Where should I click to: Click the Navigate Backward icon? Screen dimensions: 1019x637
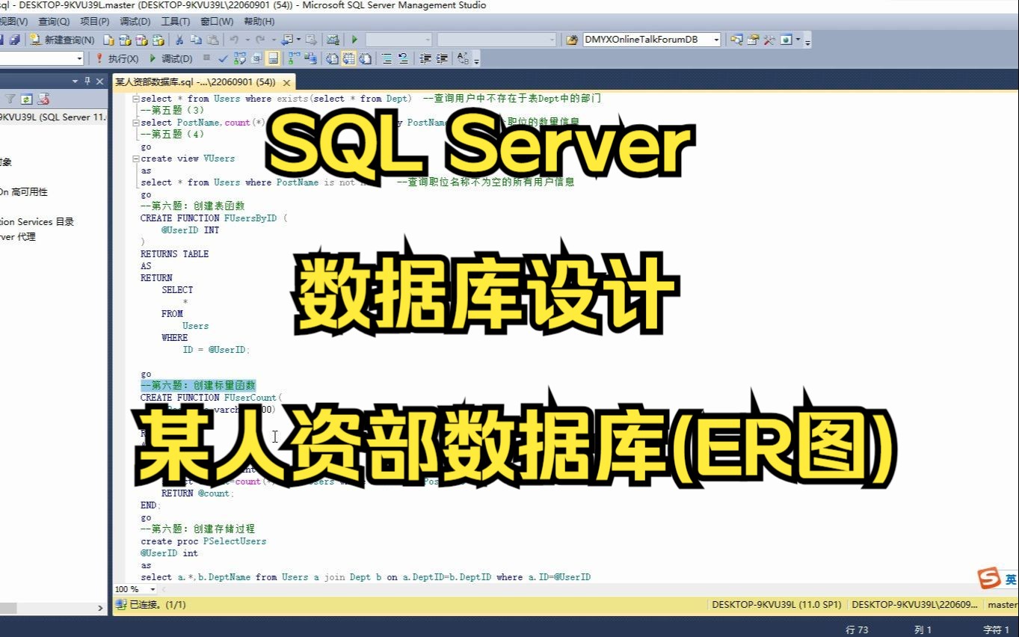287,40
